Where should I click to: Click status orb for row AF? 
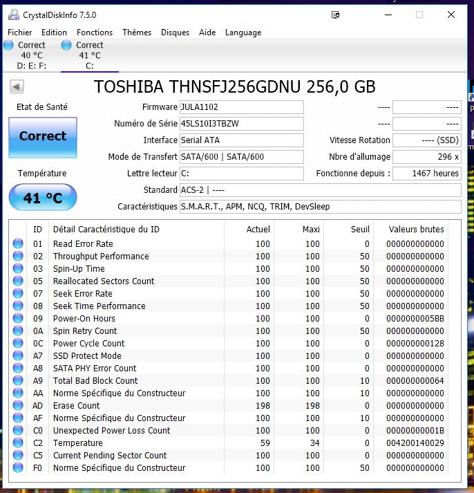[x=18, y=418]
